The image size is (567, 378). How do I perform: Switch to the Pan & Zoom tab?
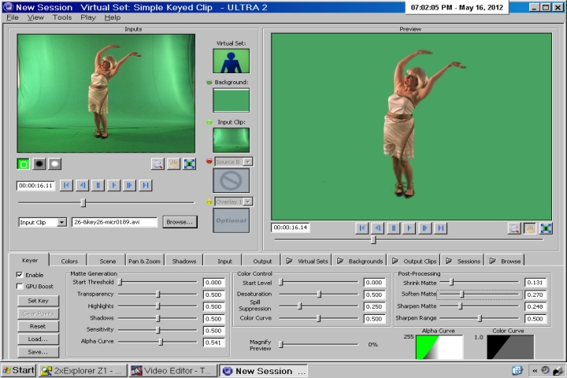point(143,261)
